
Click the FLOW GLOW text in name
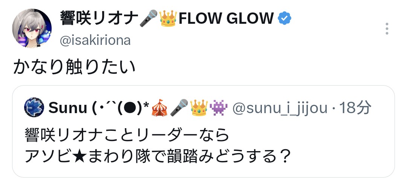point(226,18)
